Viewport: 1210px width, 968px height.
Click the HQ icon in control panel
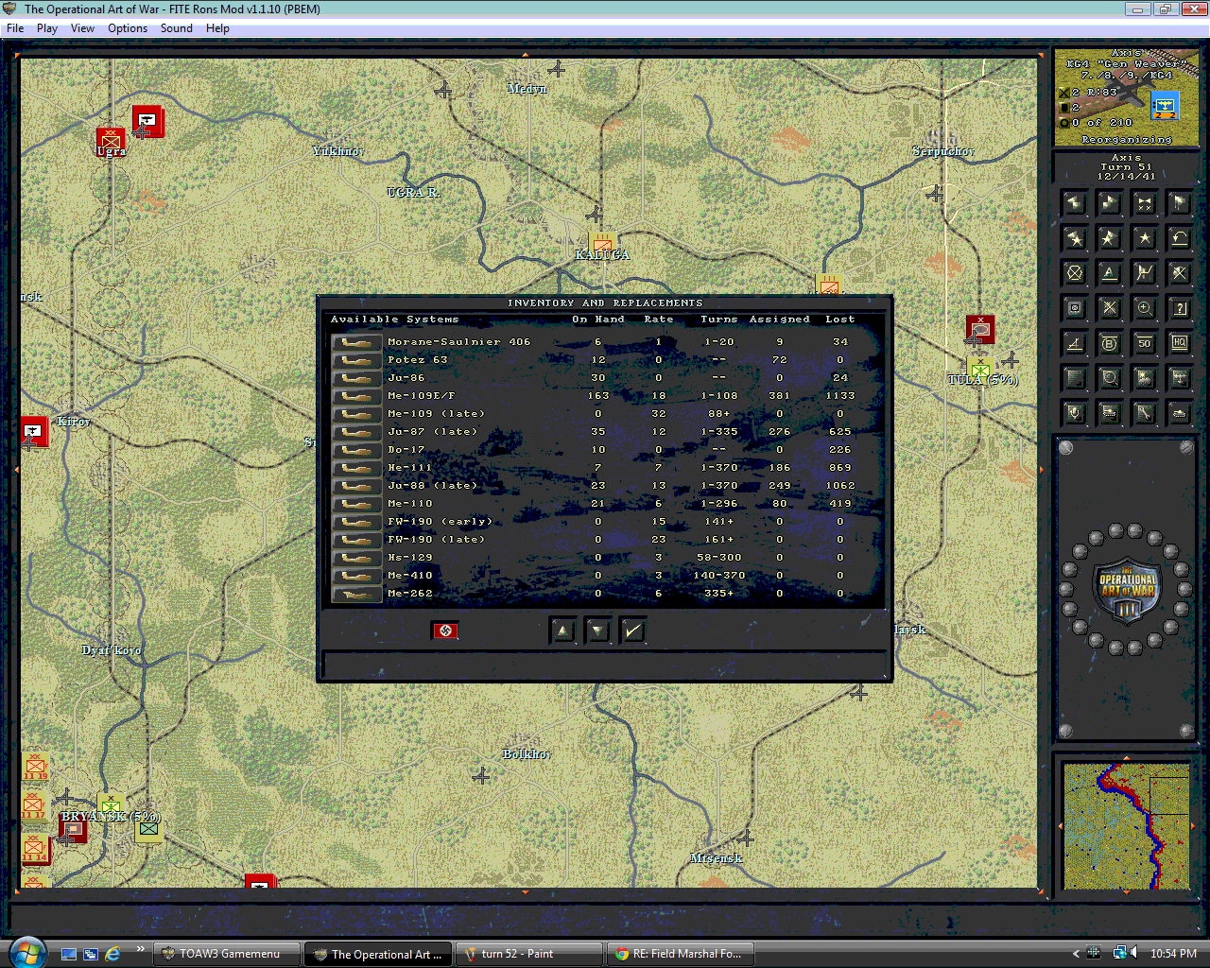(1180, 343)
